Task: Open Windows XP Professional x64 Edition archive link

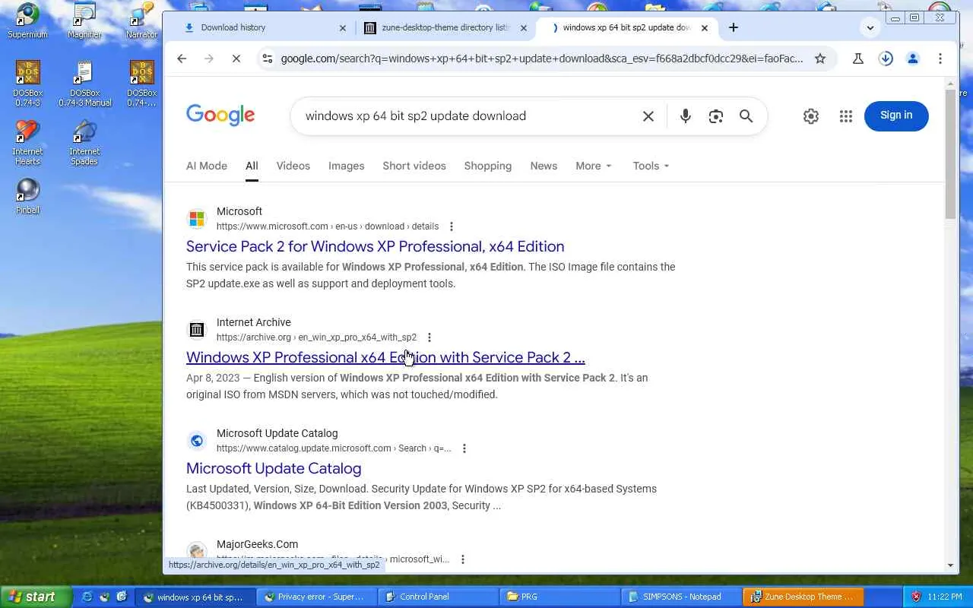Action: coord(385,357)
